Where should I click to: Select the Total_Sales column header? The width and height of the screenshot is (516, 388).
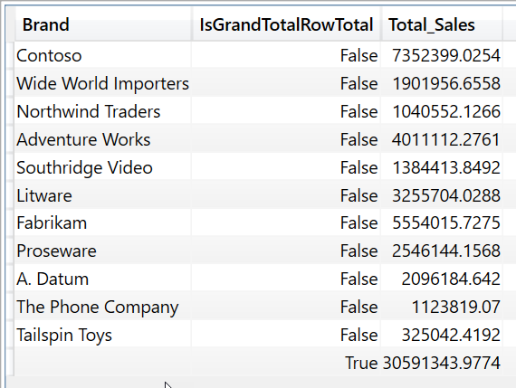pyautogui.click(x=442, y=24)
